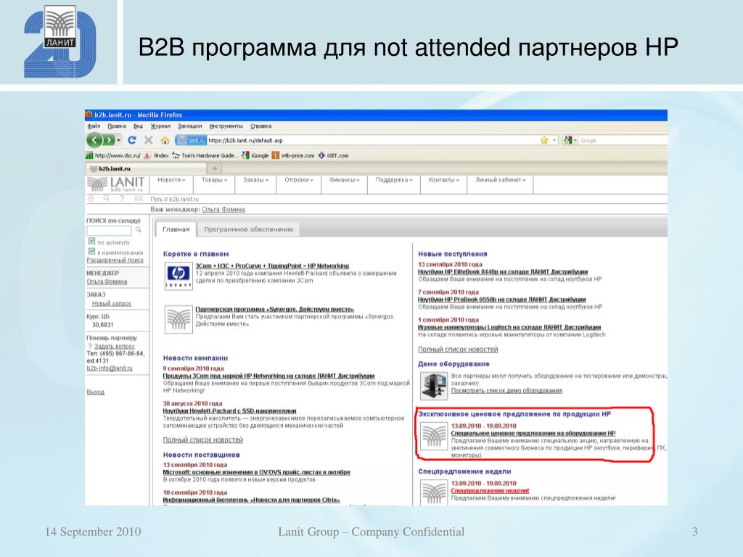Go back with Firefox's green Back arrow

click(x=95, y=140)
